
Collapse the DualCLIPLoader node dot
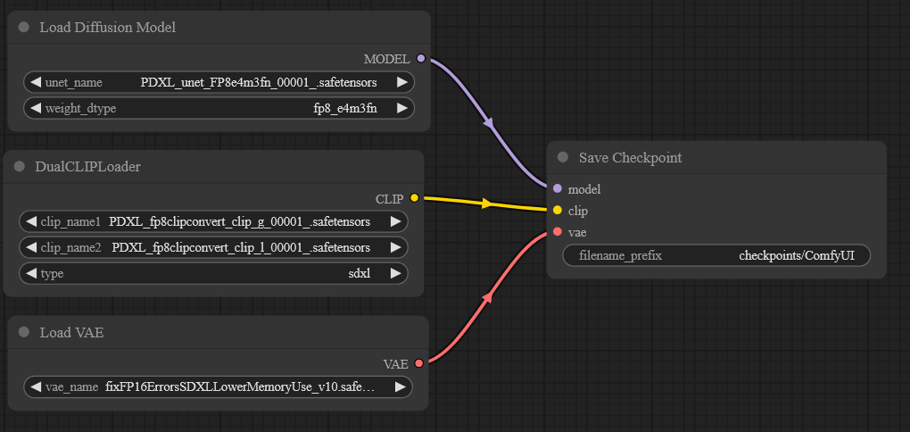coord(20,167)
